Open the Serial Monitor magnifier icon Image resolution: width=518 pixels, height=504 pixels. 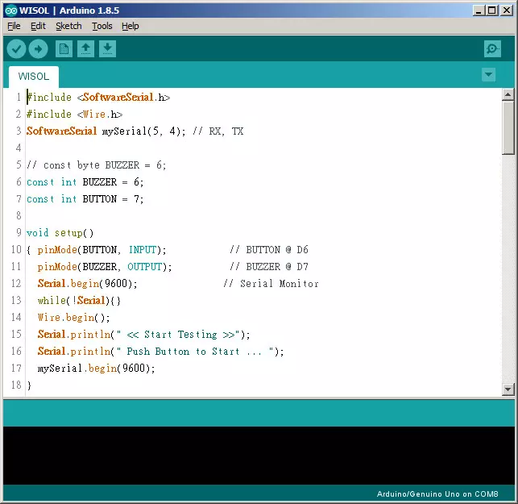tap(492, 49)
